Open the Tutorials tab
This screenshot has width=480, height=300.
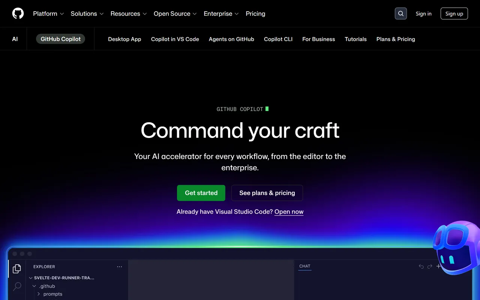(356, 39)
